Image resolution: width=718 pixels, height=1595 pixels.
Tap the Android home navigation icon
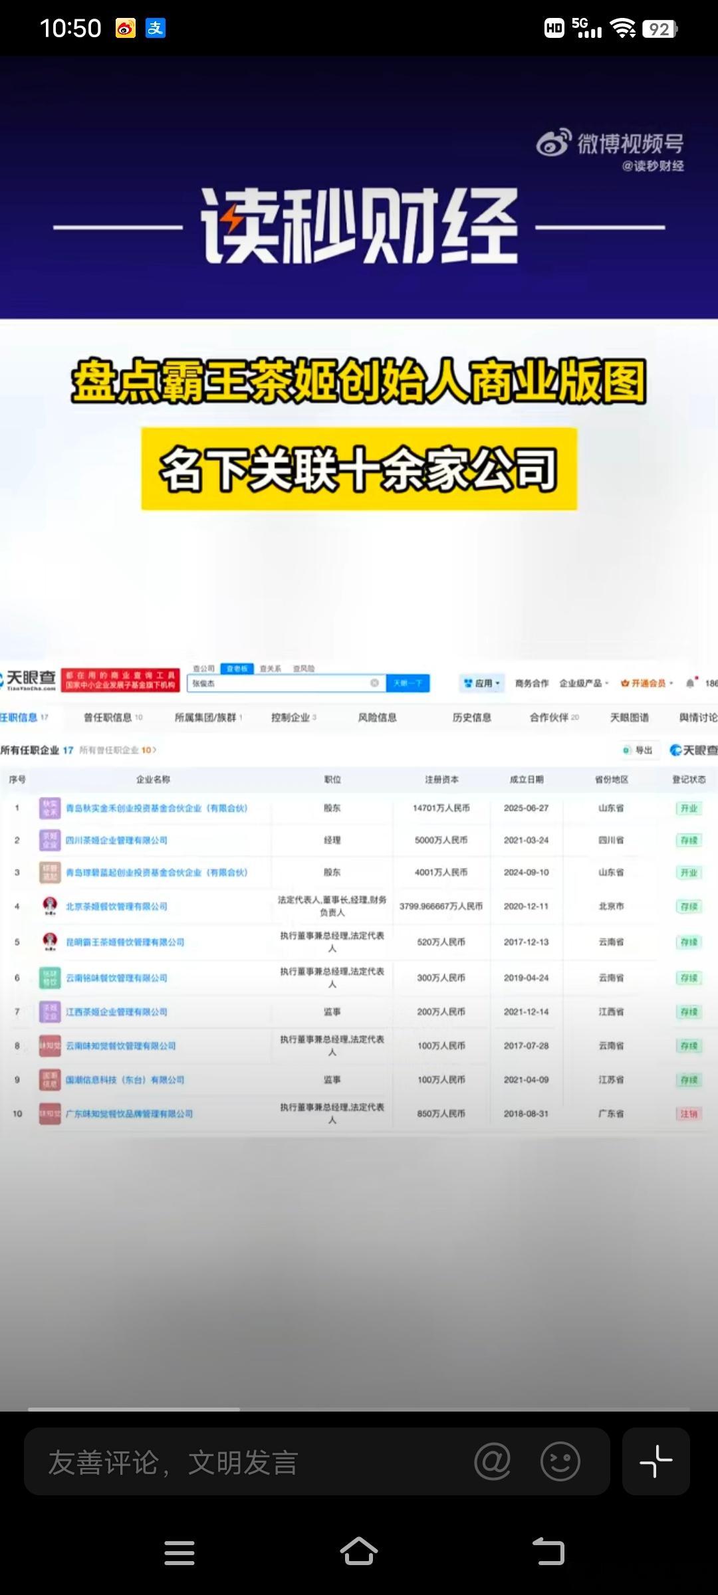click(x=359, y=1551)
